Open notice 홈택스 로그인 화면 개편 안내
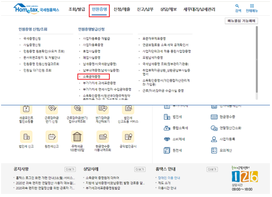The width and height of the screenshot is (272, 197). pyautogui.click(x=45, y=178)
